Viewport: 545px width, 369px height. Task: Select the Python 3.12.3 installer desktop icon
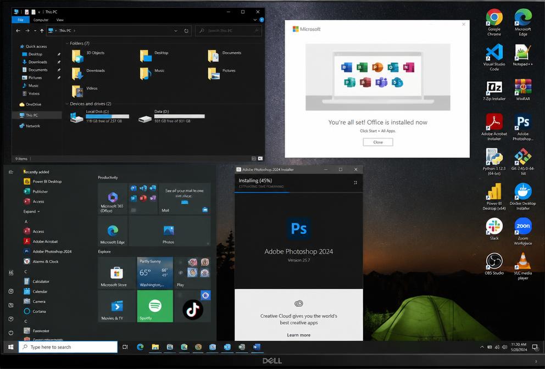494,161
